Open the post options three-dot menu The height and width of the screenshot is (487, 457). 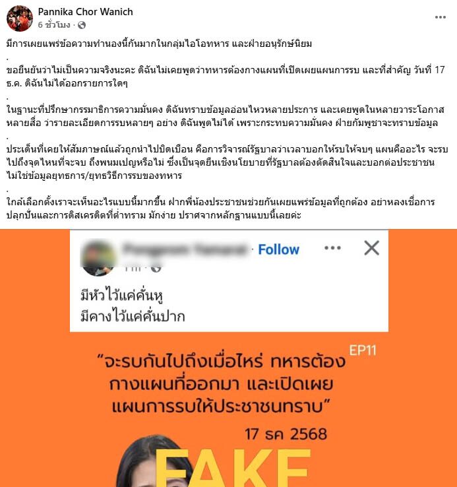pos(441,17)
